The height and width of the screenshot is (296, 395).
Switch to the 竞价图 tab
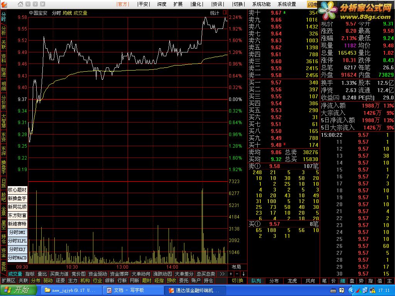(79, 274)
